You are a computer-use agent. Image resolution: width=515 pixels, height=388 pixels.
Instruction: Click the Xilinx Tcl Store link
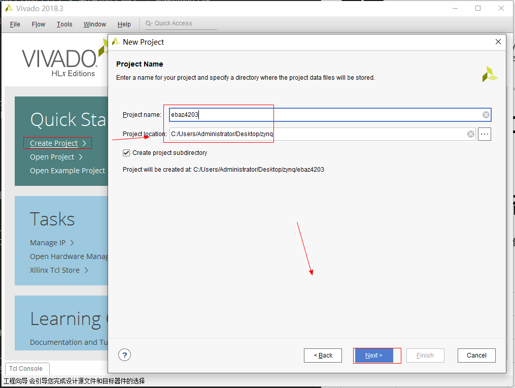point(54,270)
